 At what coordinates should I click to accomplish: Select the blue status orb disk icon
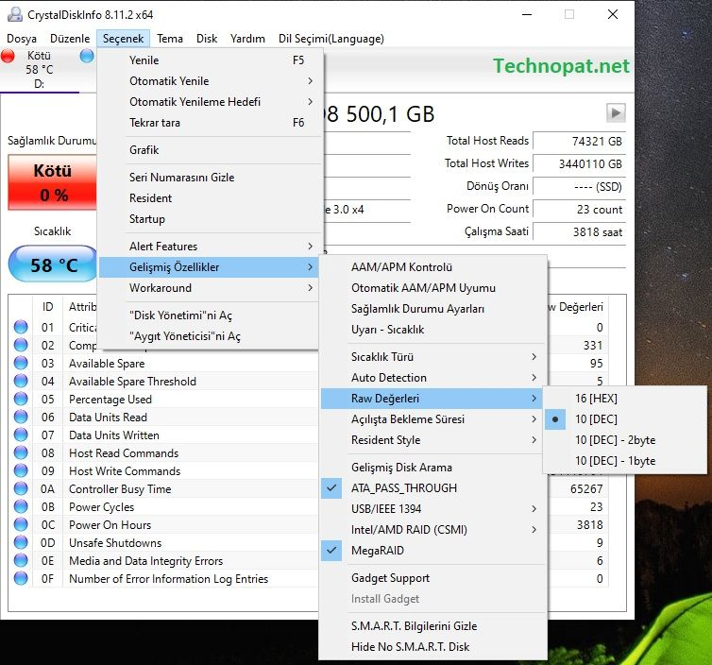(x=87, y=56)
